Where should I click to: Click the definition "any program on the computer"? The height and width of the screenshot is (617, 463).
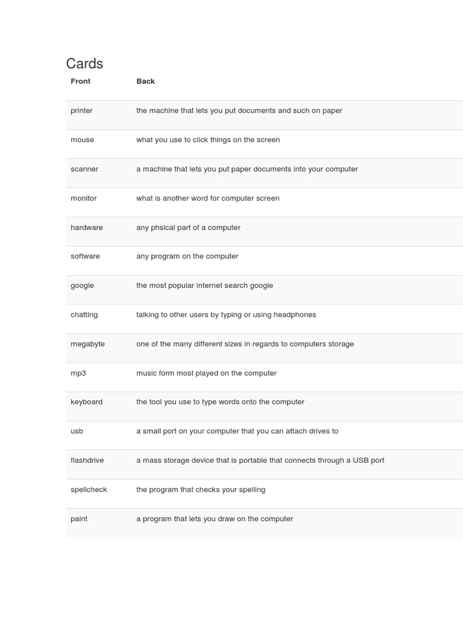coord(187,256)
